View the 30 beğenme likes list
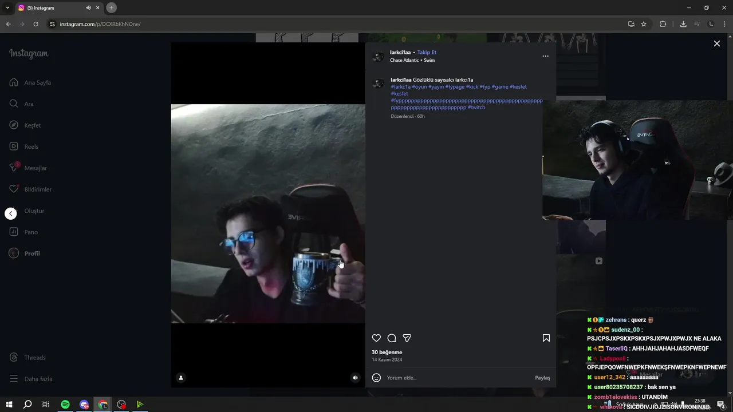This screenshot has height=412, width=733. coord(387,352)
